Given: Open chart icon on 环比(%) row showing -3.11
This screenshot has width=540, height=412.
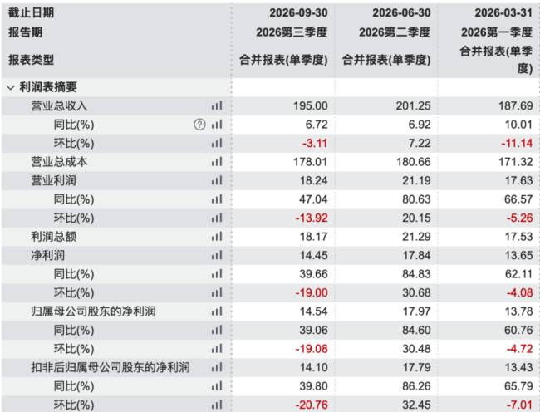Looking at the screenshot, I should [x=217, y=143].
